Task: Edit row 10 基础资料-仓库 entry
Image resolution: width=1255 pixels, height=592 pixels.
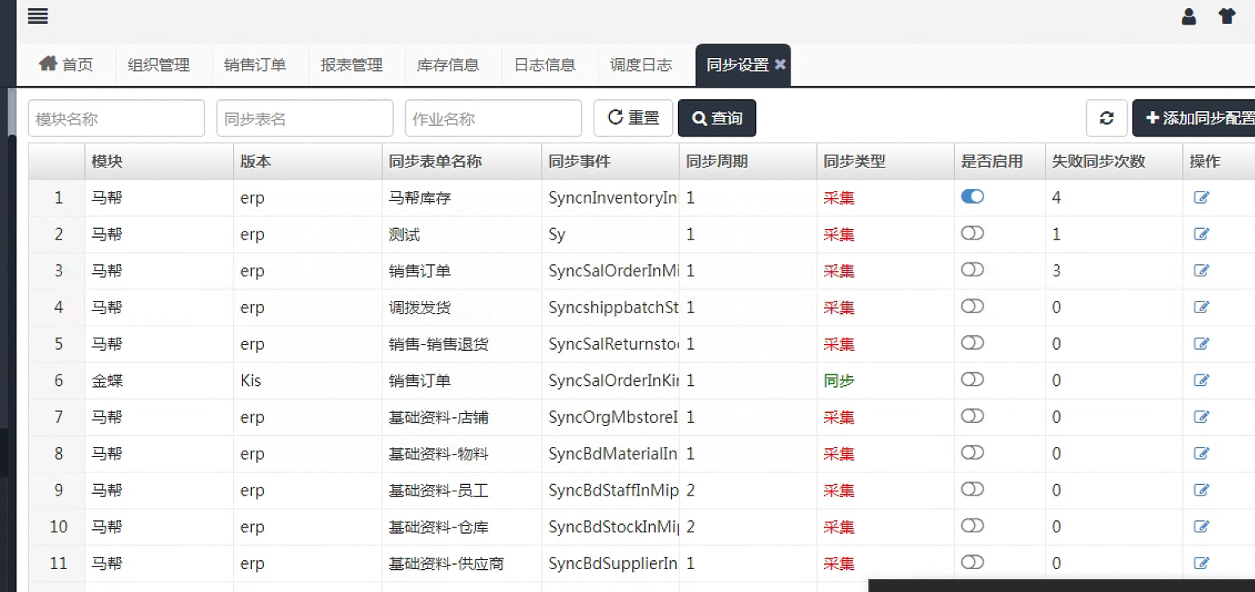Action: tap(1201, 527)
